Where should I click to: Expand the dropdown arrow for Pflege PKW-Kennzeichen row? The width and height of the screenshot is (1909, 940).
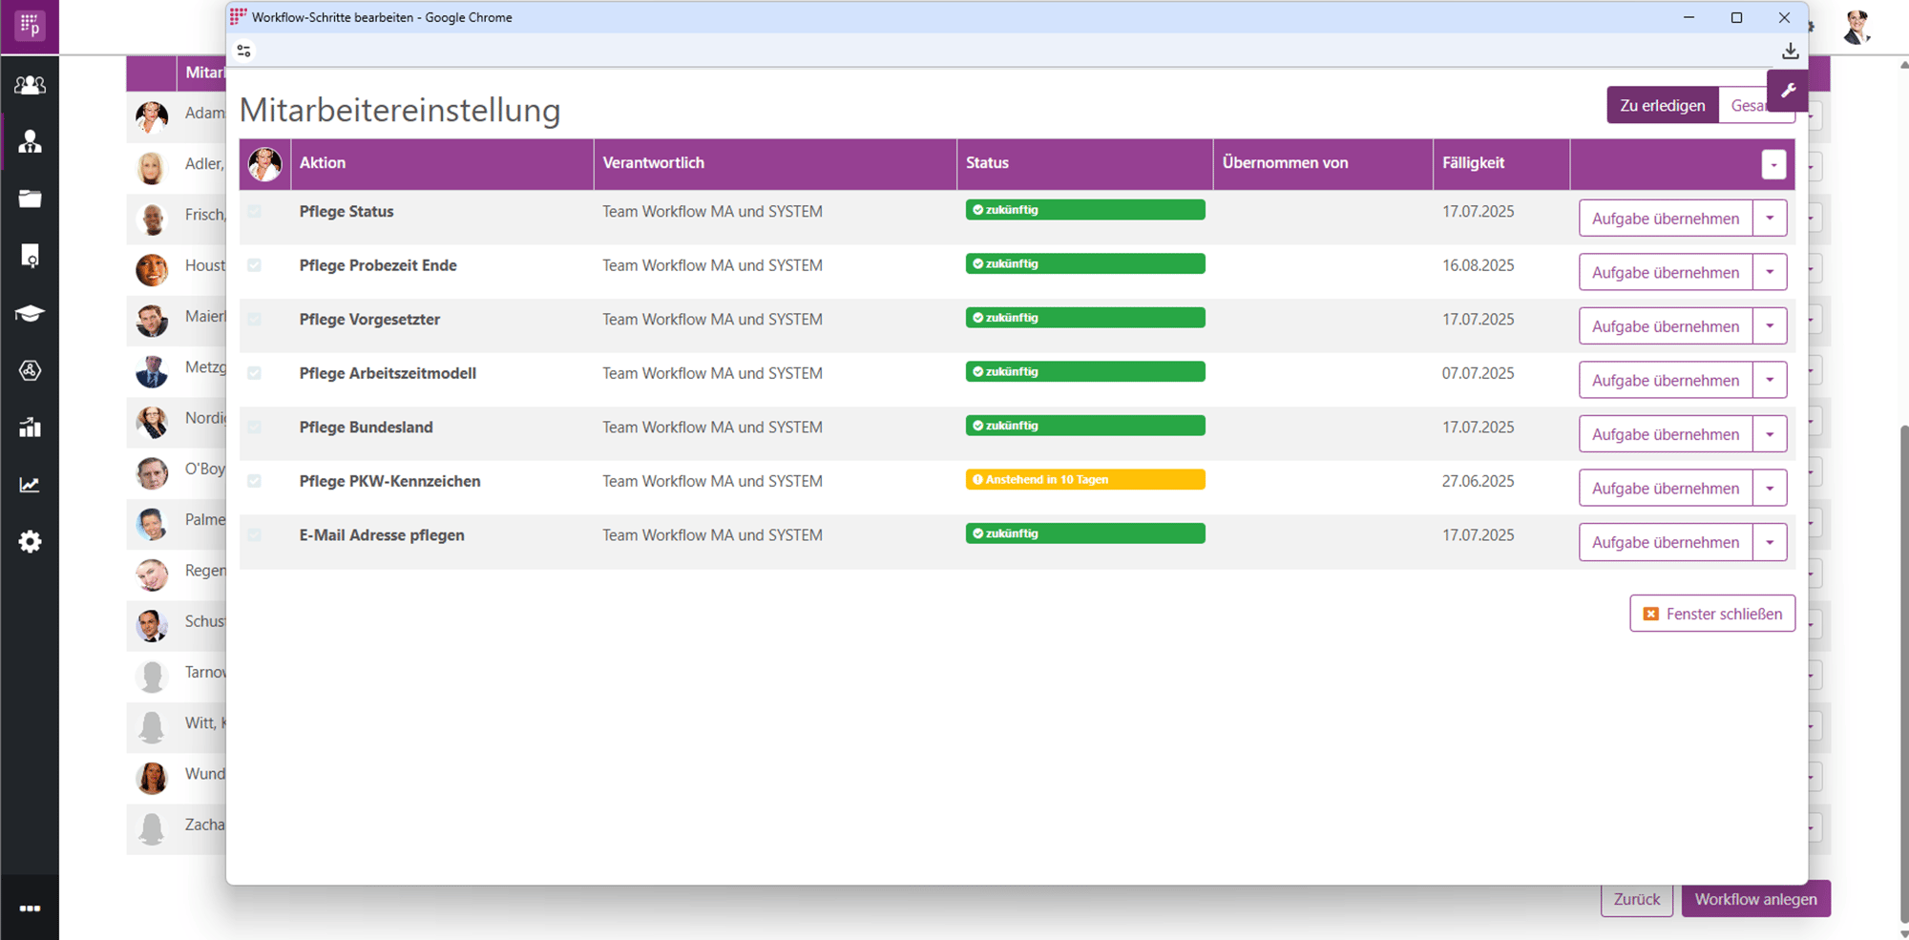click(1771, 488)
